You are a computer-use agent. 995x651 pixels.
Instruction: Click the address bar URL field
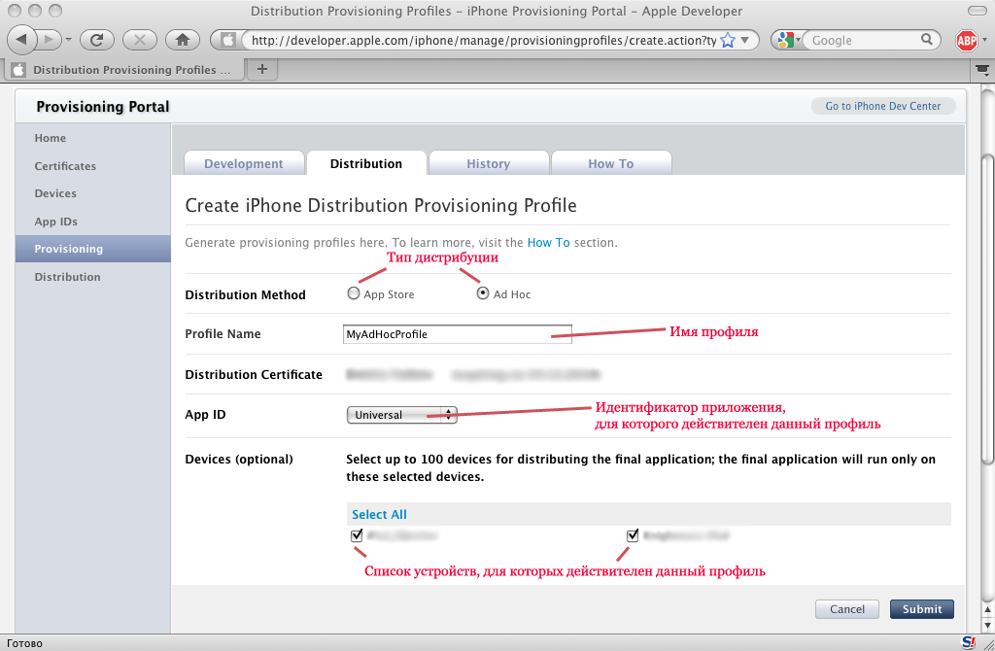tap(484, 40)
